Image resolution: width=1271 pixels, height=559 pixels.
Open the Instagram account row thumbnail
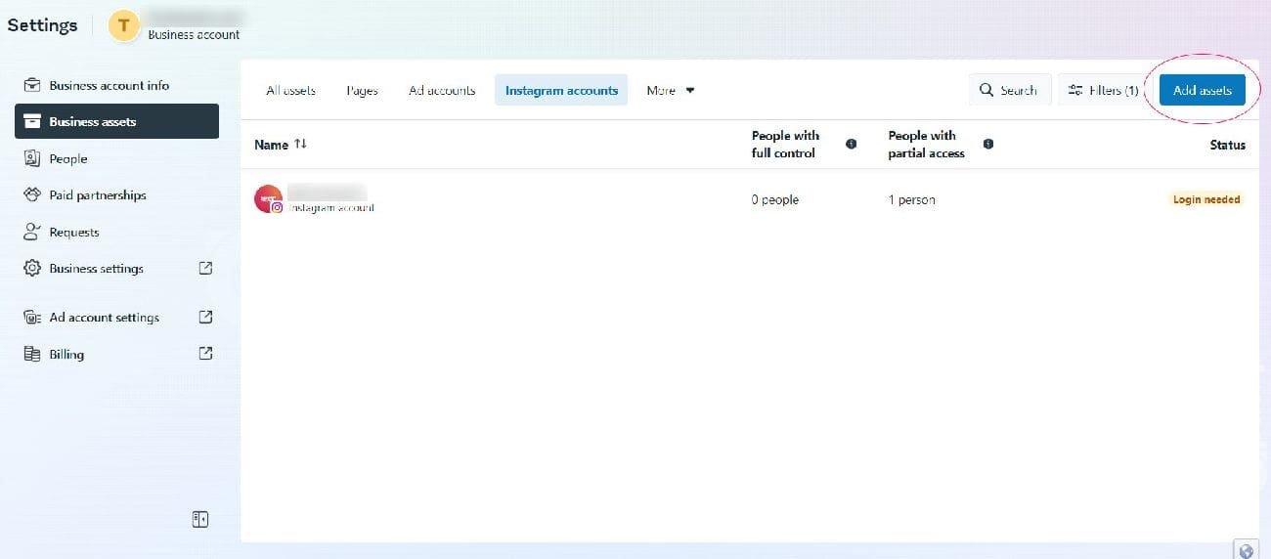tap(268, 199)
